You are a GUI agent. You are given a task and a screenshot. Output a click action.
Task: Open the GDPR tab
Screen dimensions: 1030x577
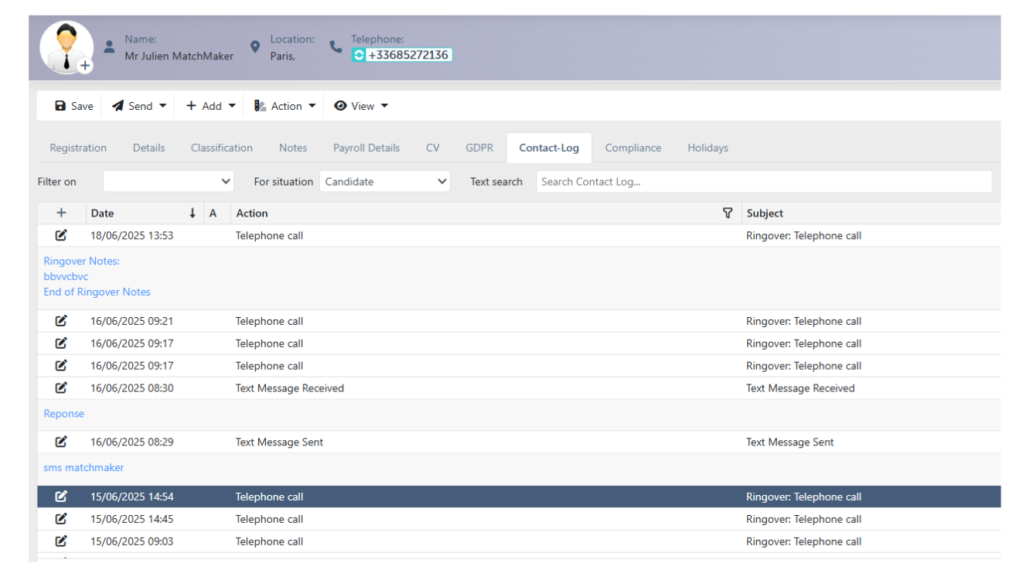[x=479, y=148]
